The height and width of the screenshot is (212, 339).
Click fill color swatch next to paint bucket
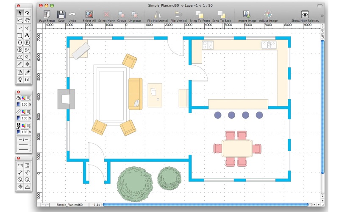pyautogui.click(x=23, y=98)
